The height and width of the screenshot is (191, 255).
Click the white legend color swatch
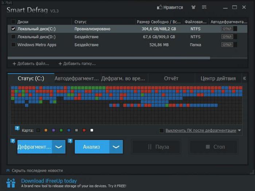pyautogui.click(x=92, y=130)
